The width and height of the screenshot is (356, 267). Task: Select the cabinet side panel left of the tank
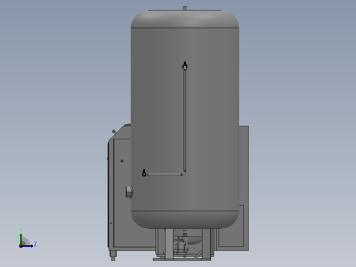[122, 193]
